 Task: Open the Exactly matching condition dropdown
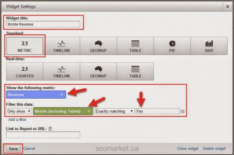click(114, 111)
